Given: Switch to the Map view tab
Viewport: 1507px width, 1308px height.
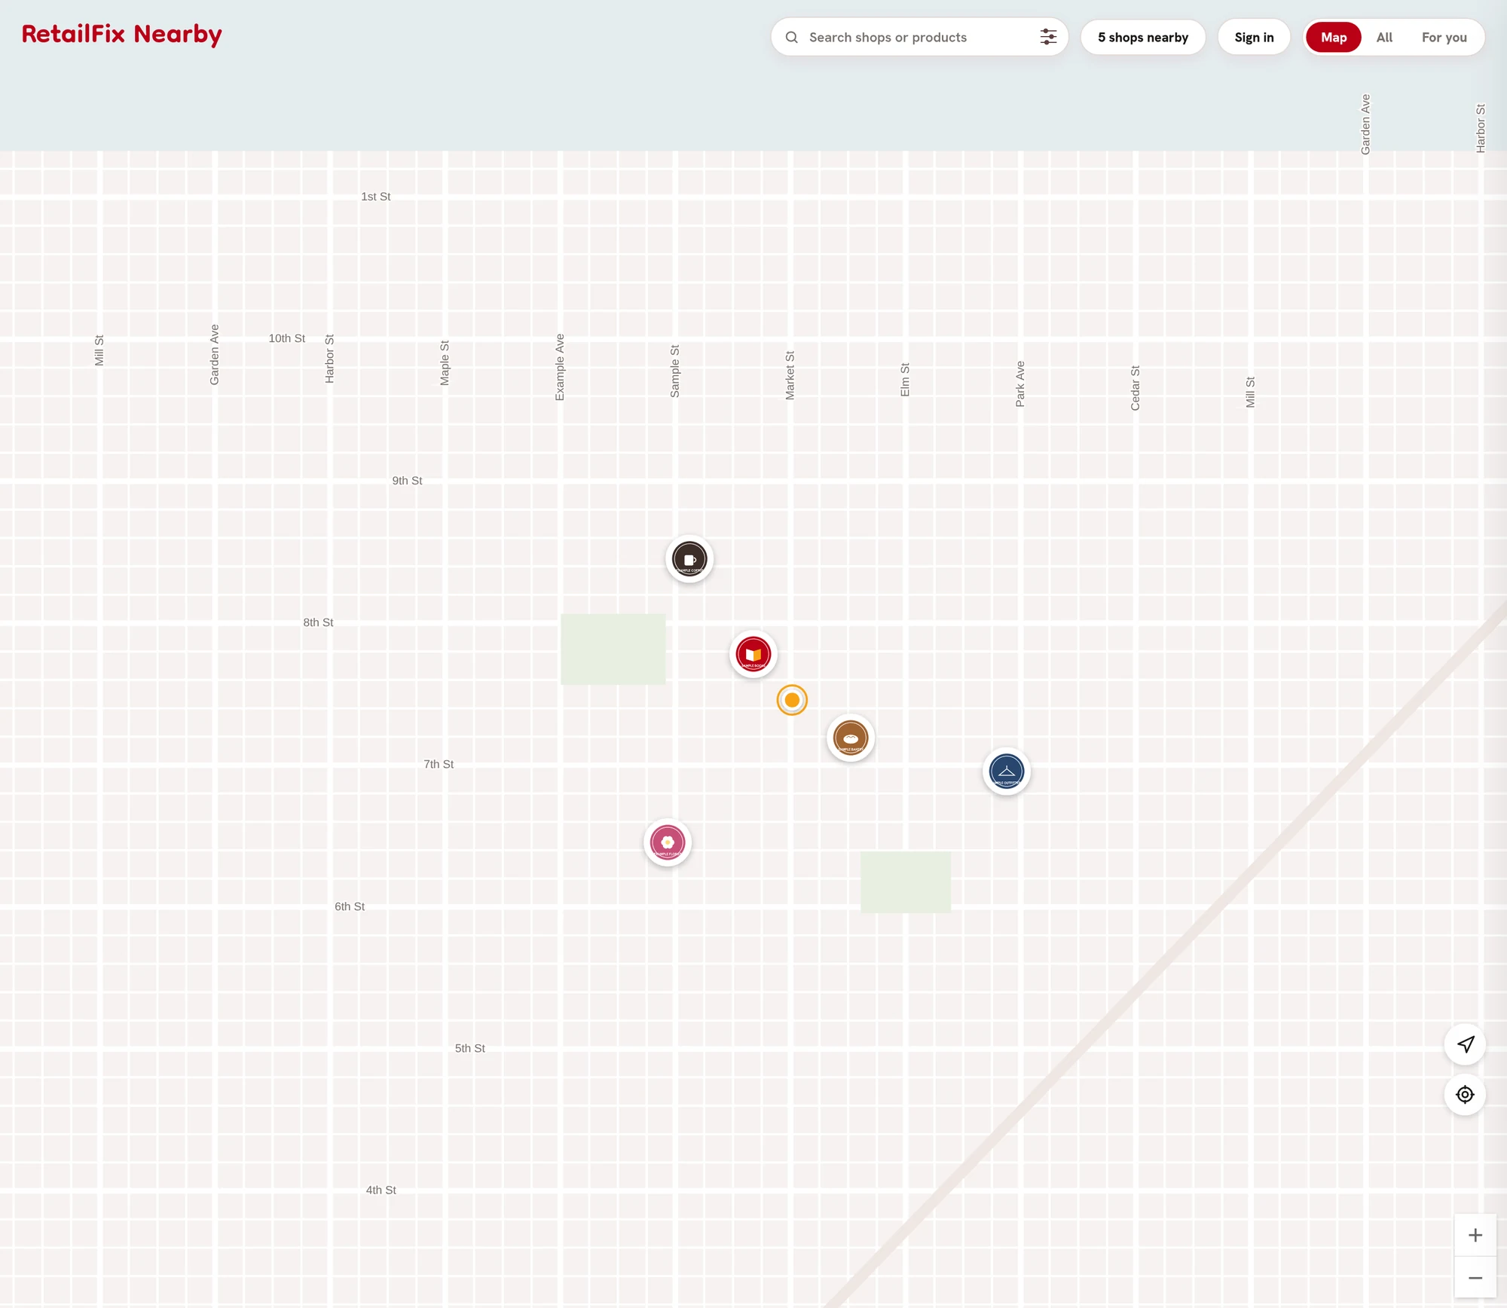Looking at the screenshot, I should [x=1334, y=37].
